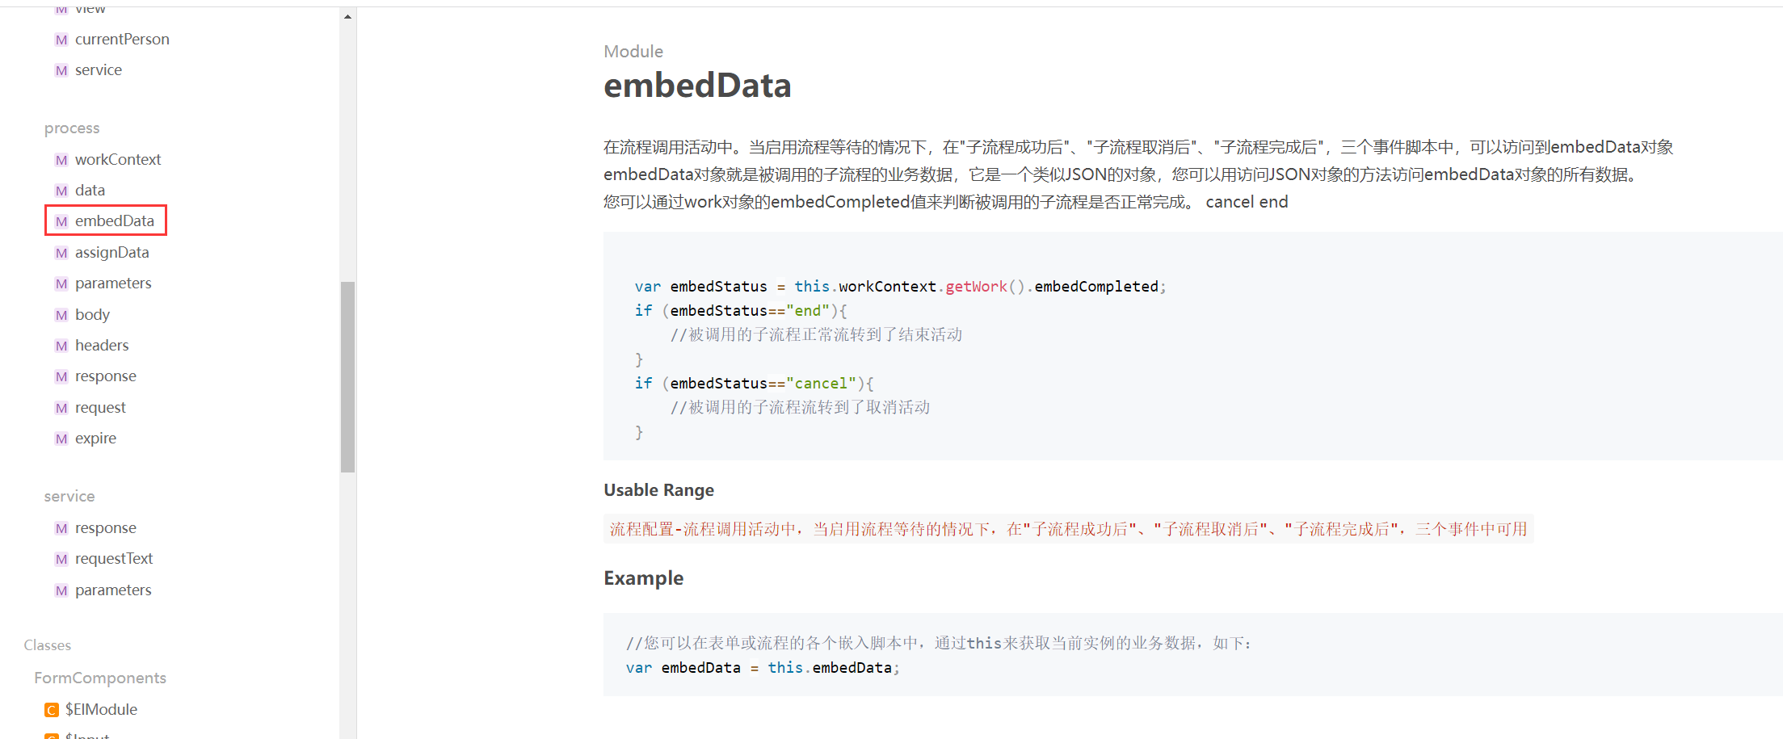The height and width of the screenshot is (739, 1783).
Task: Click the sidebar vertical scrollbar thumb
Action: point(347,376)
